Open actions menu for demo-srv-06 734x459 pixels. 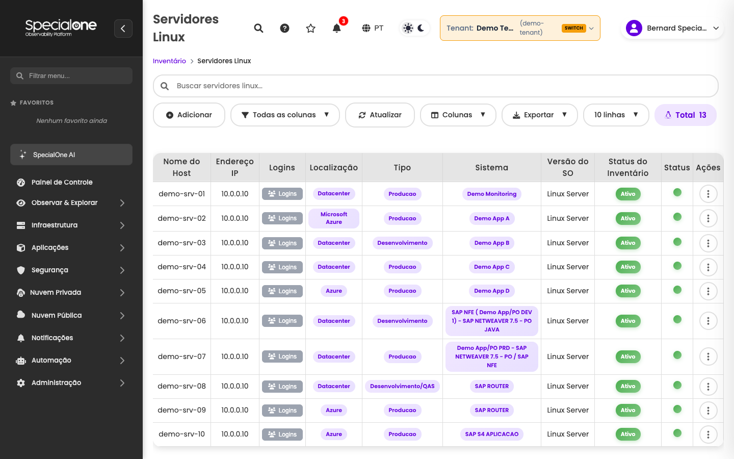point(708,321)
